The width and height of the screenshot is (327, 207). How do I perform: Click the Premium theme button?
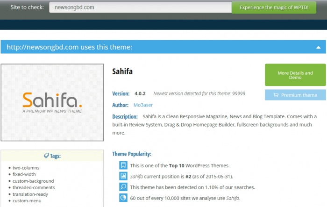pos(295,95)
